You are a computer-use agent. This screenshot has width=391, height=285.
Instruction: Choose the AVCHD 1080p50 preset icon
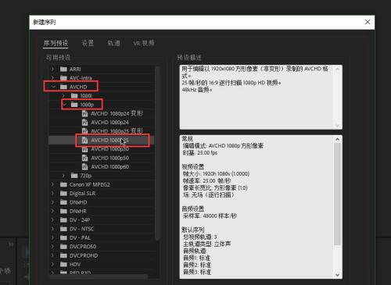coord(84,158)
